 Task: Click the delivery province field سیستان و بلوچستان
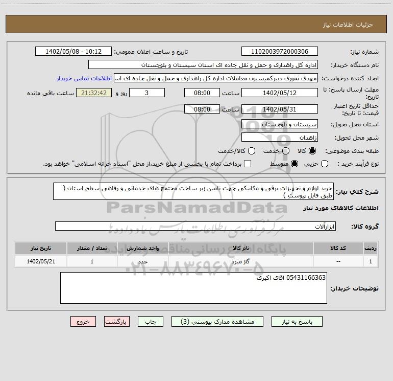[x=280, y=124]
